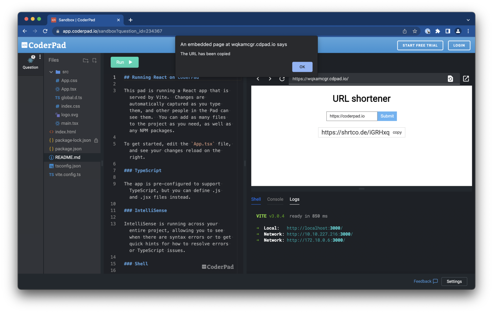Open the sidebar three-dot options menu
This screenshot has height=313, width=493.
click(x=40, y=57)
